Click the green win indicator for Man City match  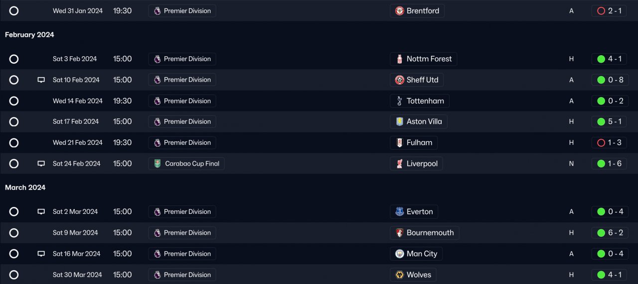(601, 254)
